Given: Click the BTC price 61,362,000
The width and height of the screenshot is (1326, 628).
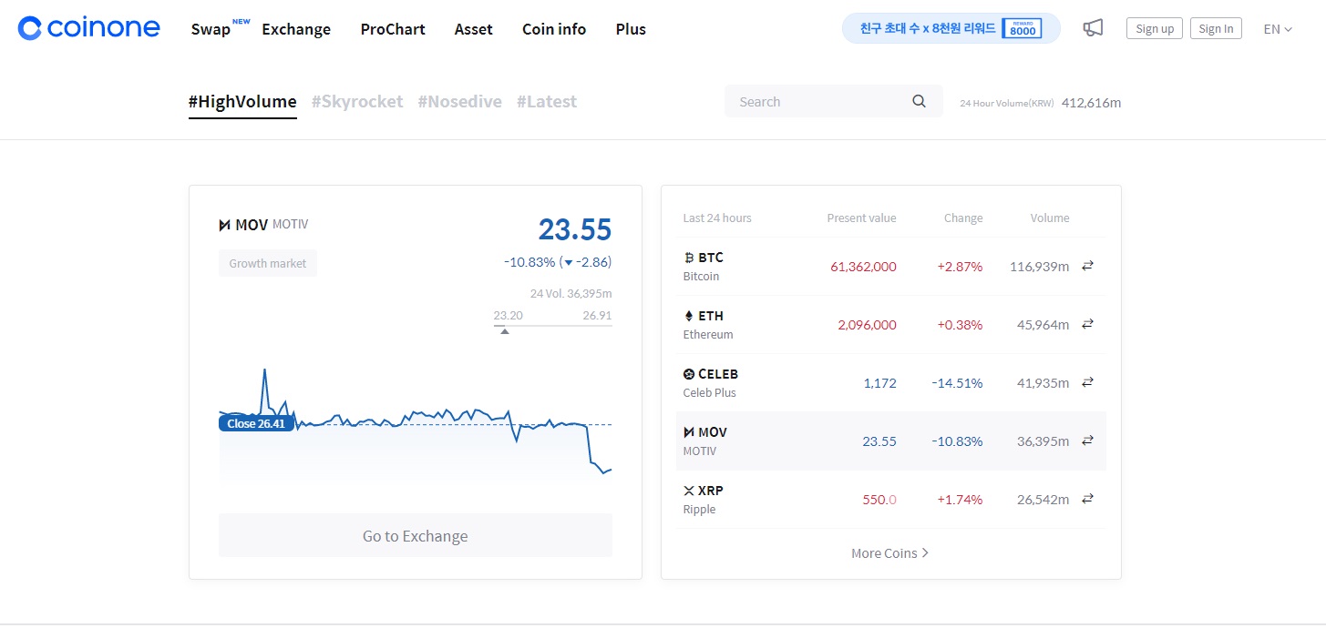Looking at the screenshot, I should [x=863, y=266].
